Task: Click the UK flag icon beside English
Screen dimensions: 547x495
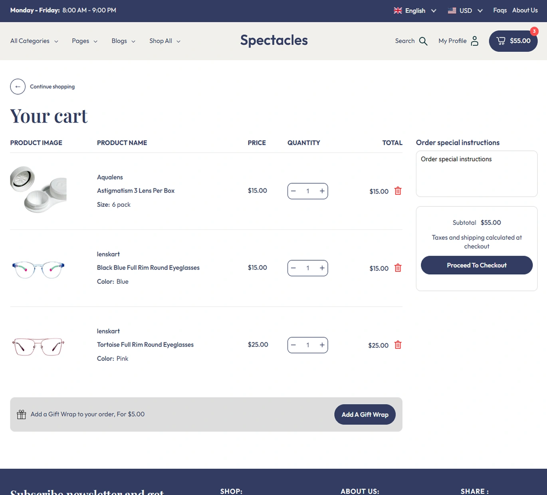Action: click(x=398, y=11)
